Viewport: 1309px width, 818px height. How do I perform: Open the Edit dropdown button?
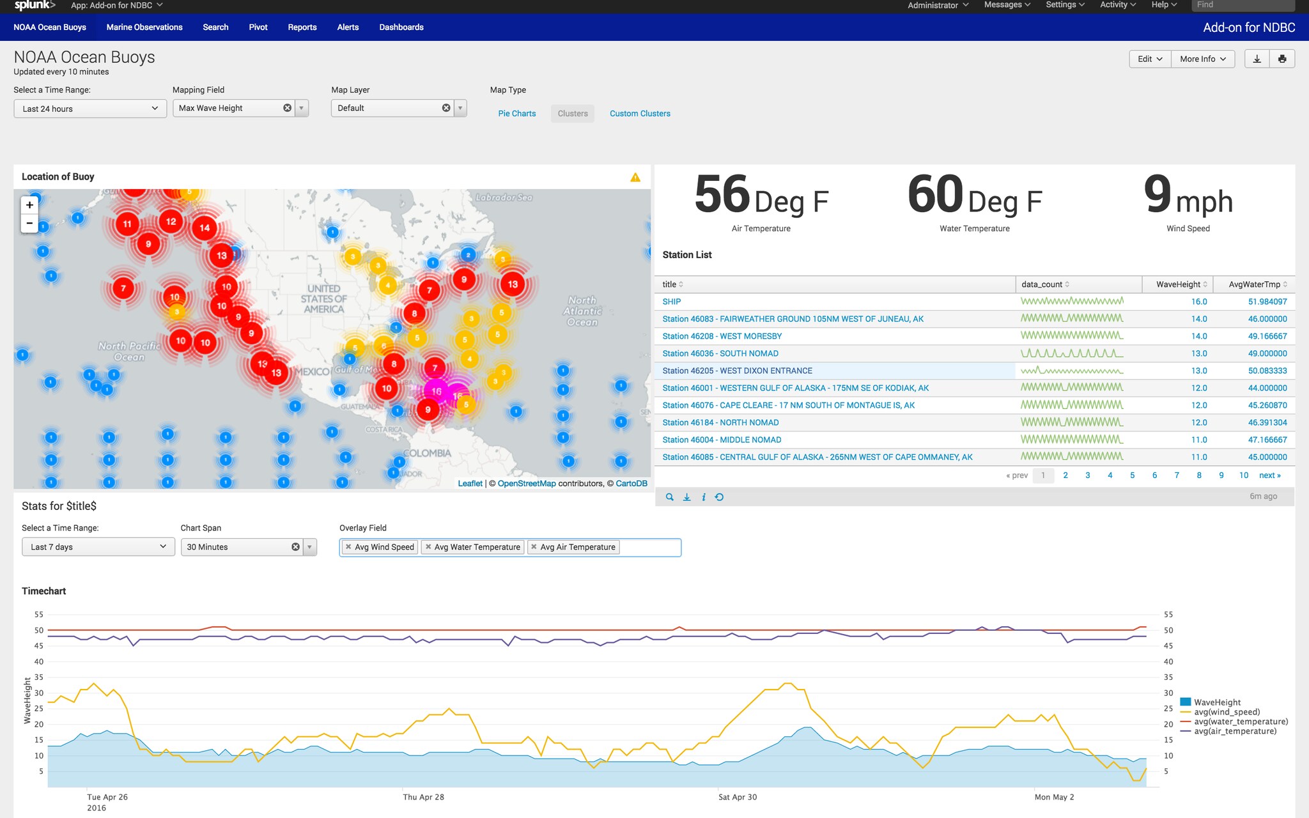[1150, 59]
